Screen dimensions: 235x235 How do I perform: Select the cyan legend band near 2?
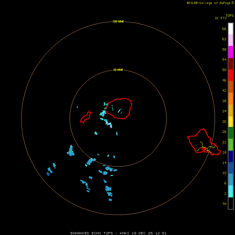tap(231, 191)
